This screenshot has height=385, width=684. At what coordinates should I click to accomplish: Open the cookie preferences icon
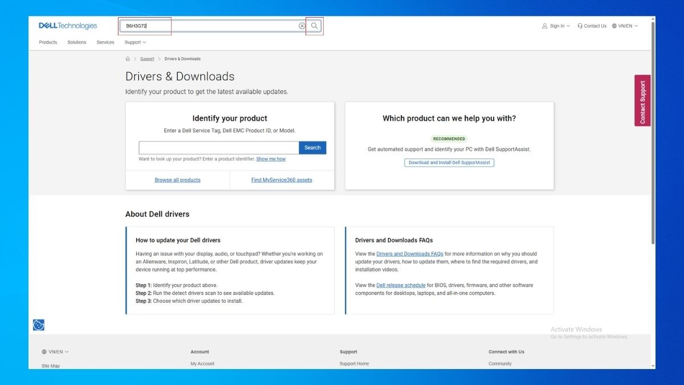[39, 325]
